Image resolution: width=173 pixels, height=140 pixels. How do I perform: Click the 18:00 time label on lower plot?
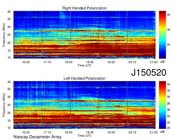coord(68,132)
